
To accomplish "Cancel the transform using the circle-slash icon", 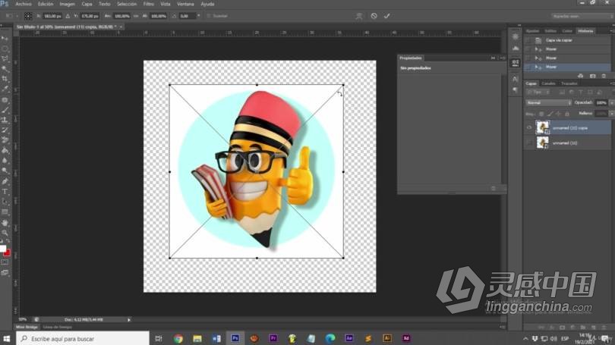I will tap(374, 16).
